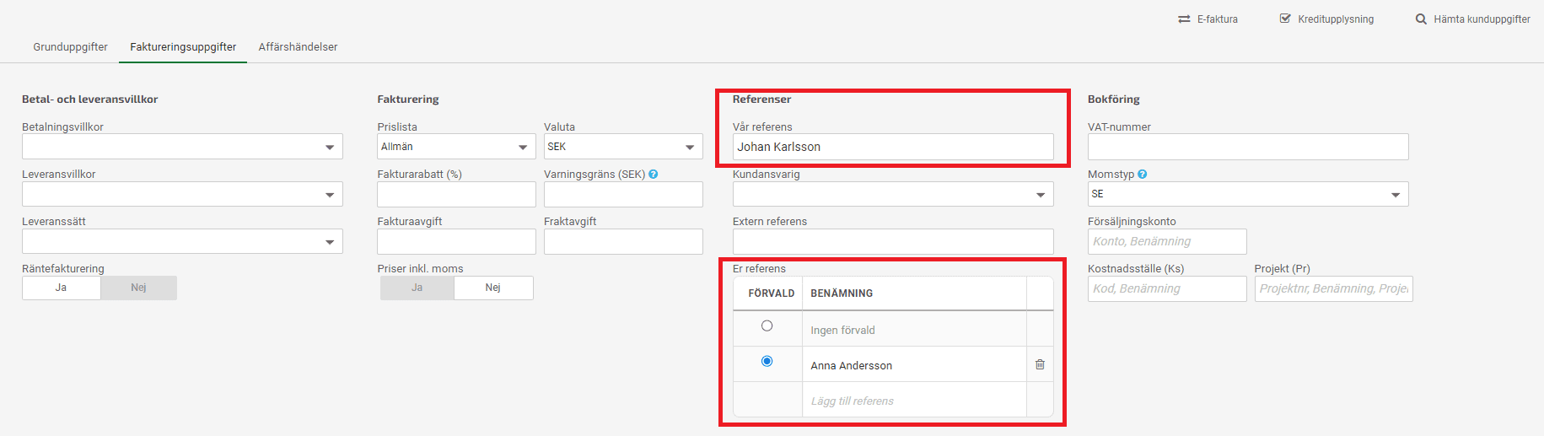1544x436 pixels.
Task: Expand the Leveranssätt dropdown
Action: tap(182, 241)
